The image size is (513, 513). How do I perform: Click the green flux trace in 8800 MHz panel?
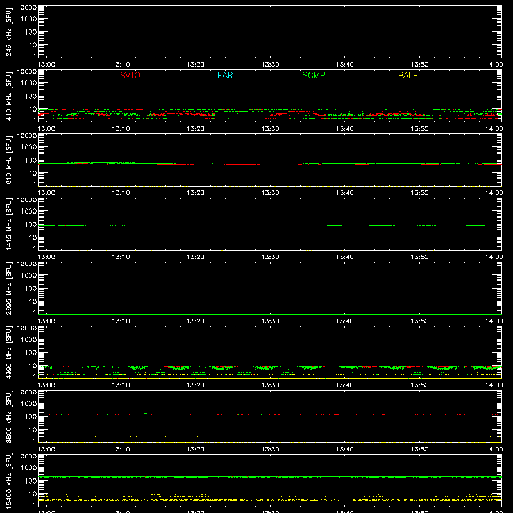[270, 414]
